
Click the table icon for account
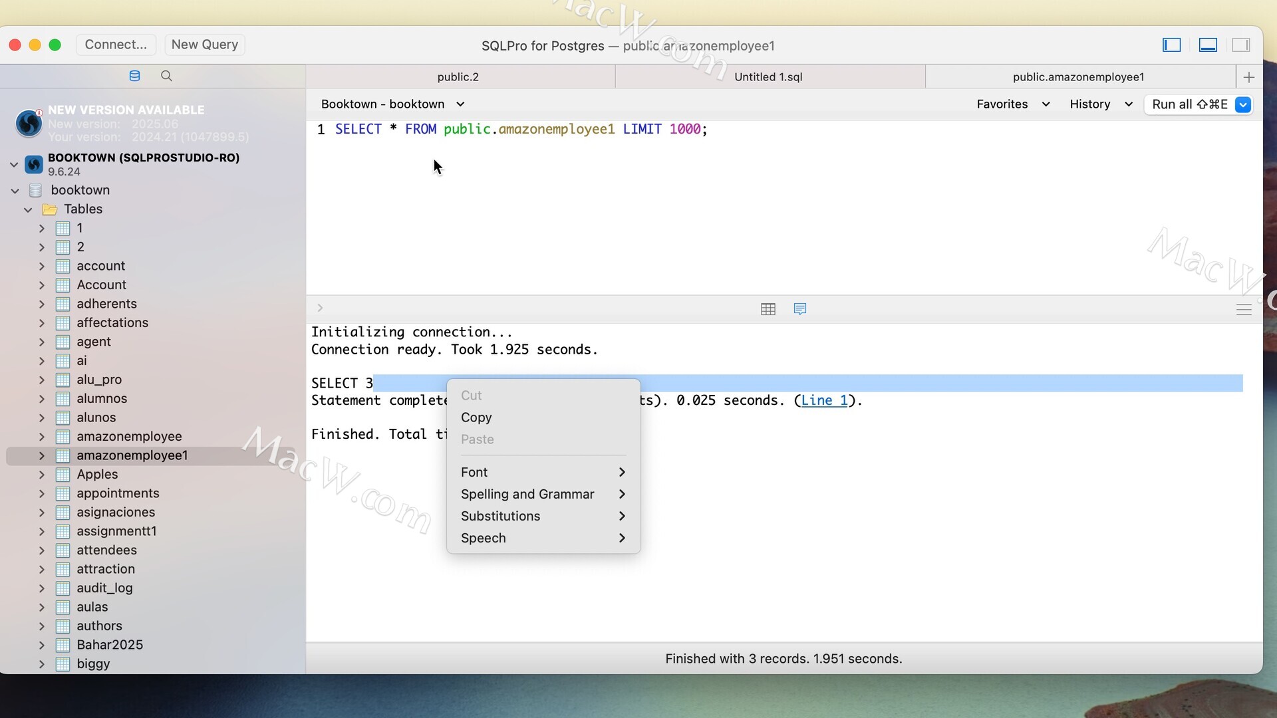point(63,267)
